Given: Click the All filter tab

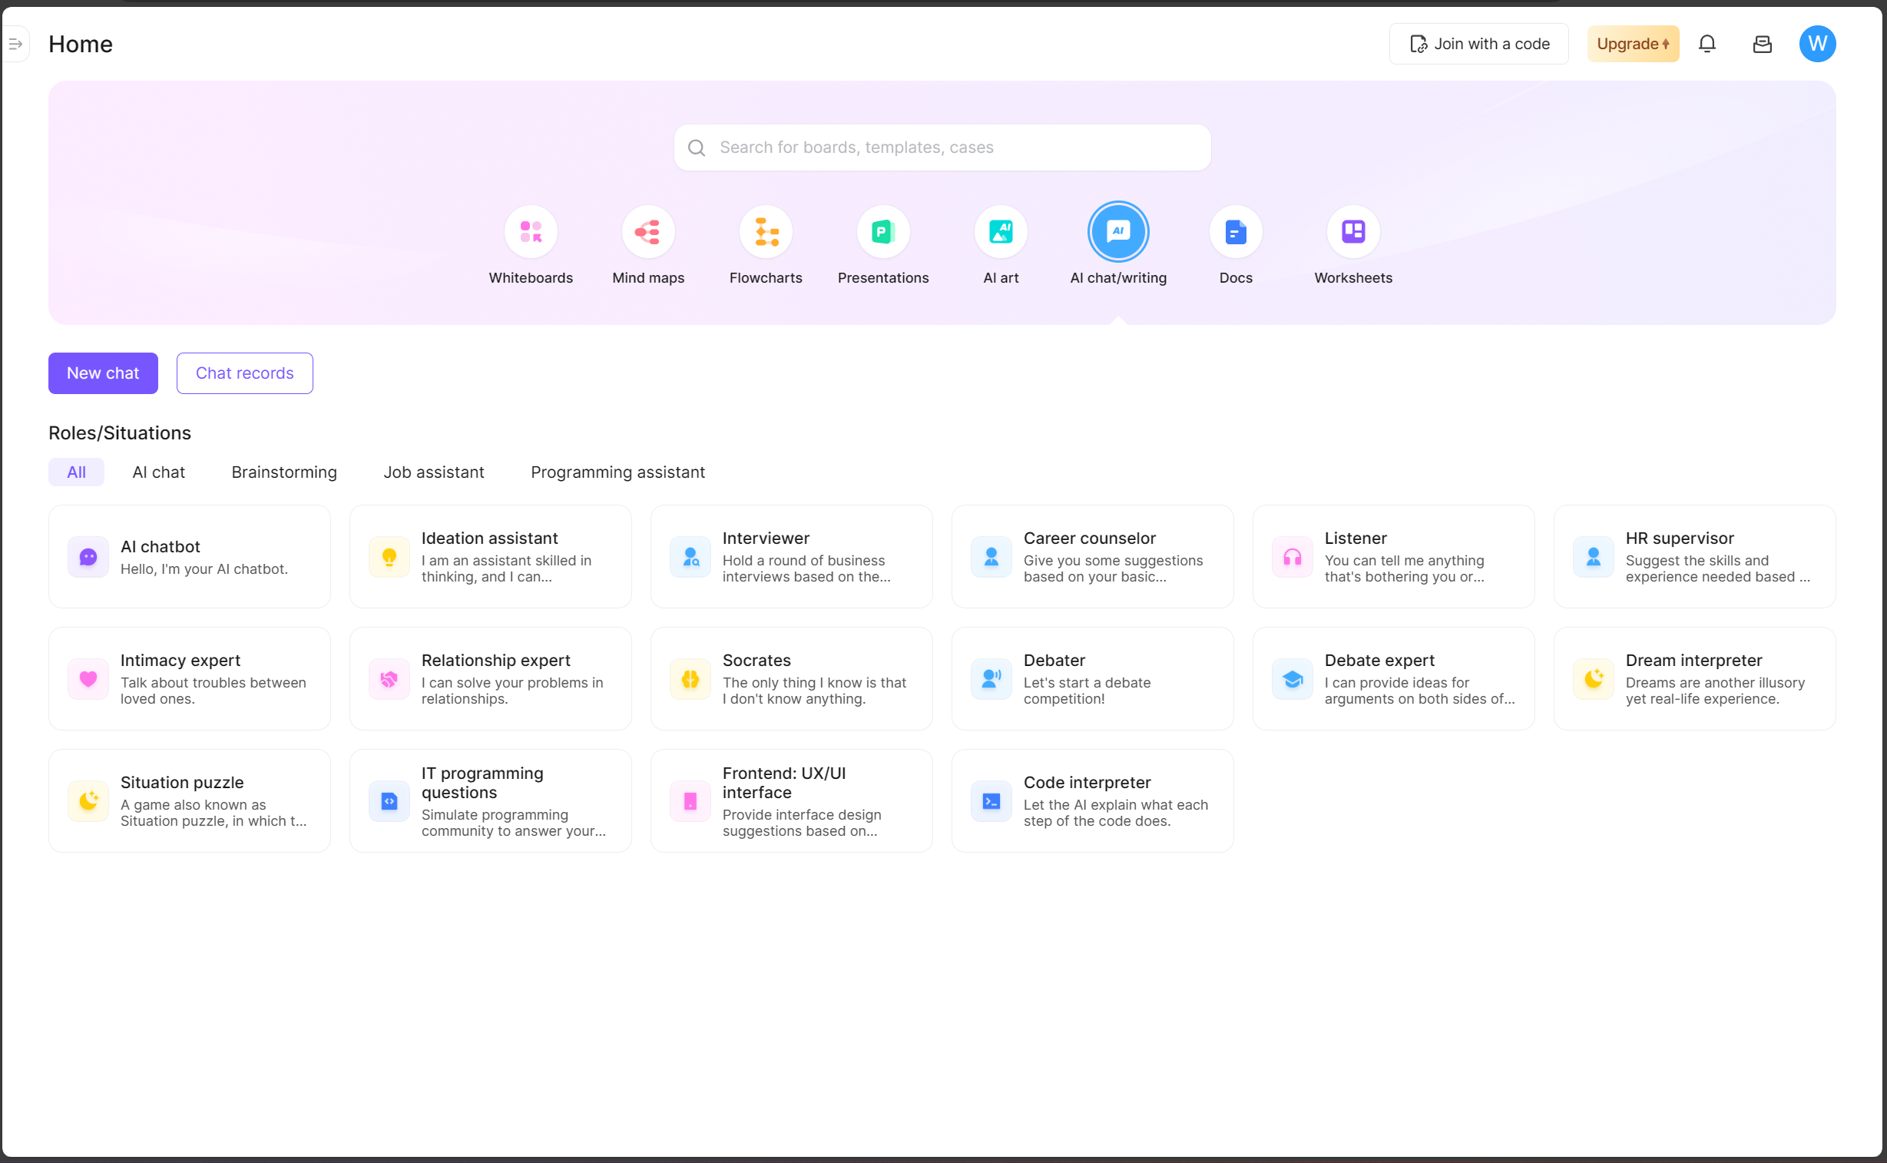Looking at the screenshot, I should click(x=75, y=472).
